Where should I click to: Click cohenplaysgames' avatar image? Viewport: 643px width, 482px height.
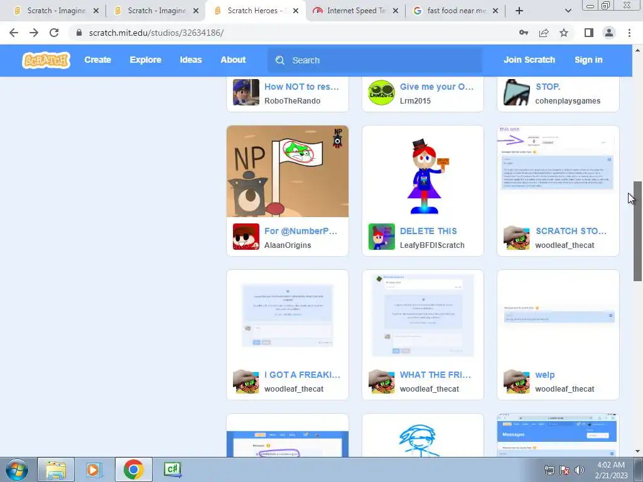click(517, 92)
